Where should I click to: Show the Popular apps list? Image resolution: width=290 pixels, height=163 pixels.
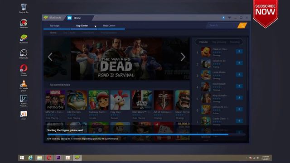coord(203,42)
